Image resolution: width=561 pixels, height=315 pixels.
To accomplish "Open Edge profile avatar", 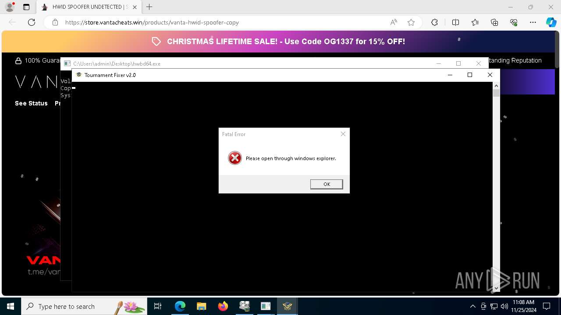I will (10, 7).
